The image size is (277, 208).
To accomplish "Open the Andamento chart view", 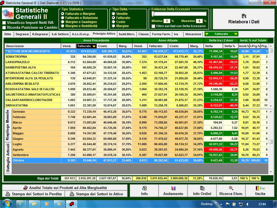I will (x=173, y=191).
